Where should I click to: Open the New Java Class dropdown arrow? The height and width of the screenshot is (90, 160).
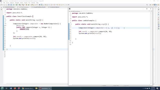pyautogui.click(x=30, y=5)
